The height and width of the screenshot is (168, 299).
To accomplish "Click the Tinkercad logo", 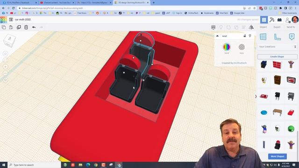I will [x=3, y=20].
